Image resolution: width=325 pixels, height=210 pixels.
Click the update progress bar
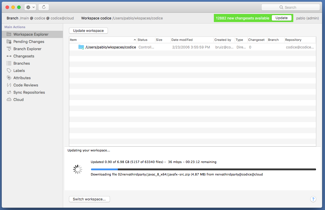coord(204,169)
